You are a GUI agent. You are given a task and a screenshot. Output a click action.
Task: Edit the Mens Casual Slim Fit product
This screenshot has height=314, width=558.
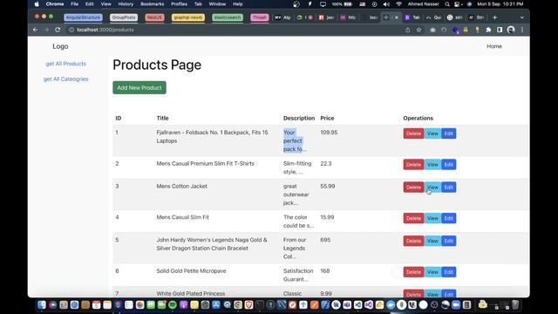[x=448, y=218]
